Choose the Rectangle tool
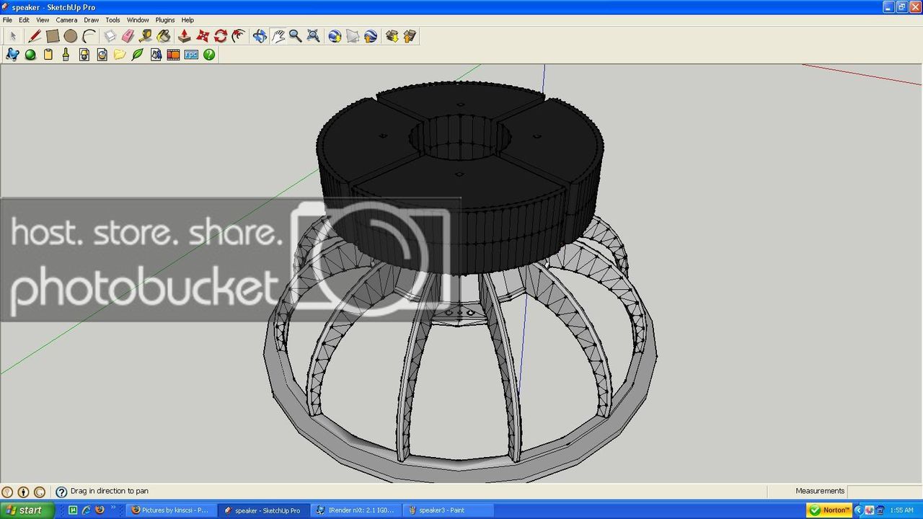Screen dimensions: 923x519 coord(53,36)
